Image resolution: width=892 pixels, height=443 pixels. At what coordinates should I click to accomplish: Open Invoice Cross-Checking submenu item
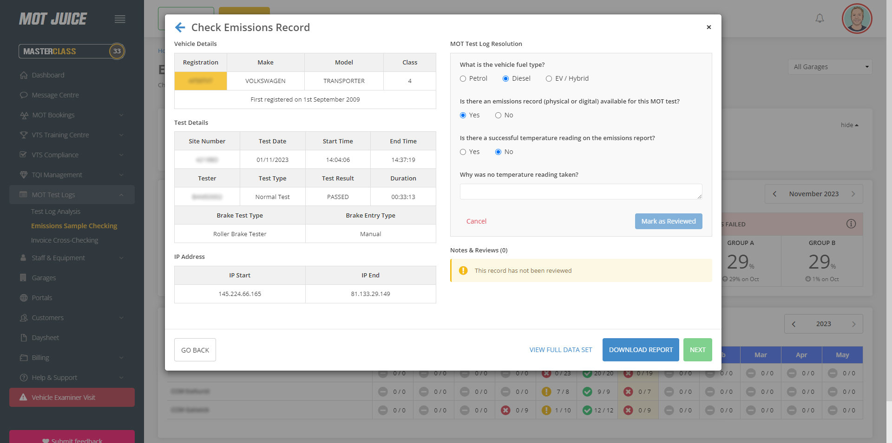65,240
